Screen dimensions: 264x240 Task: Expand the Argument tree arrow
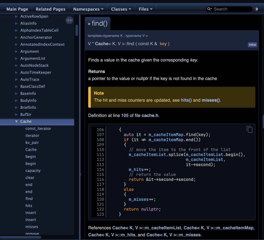pyautogui.click(x=16, y=51)
